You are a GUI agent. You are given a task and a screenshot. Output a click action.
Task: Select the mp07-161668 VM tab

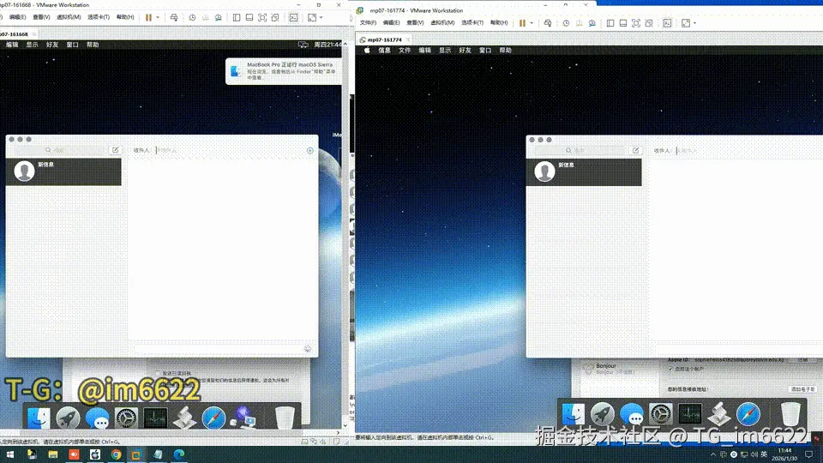pyautogui.click(x=17, y=34)
